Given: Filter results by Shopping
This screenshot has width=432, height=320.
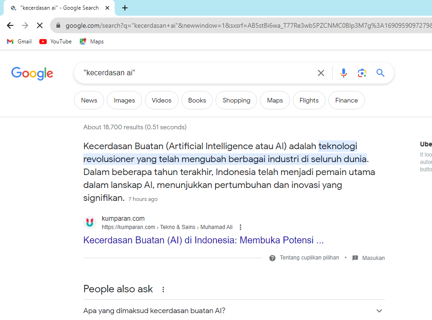Looking at the screenshot, I should tap(236, 100).
